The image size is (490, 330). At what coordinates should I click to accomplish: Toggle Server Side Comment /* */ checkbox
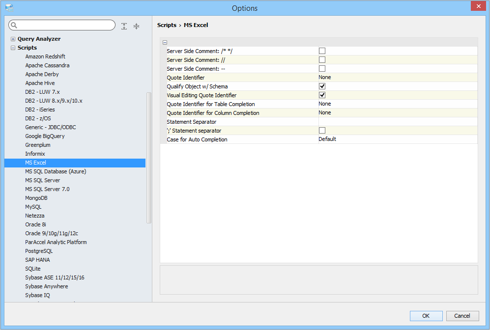[x=322, y=51]
